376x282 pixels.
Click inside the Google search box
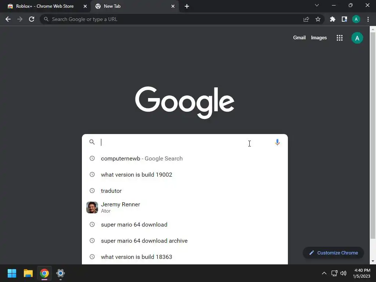pyautogui.click(x=185, y=142)
